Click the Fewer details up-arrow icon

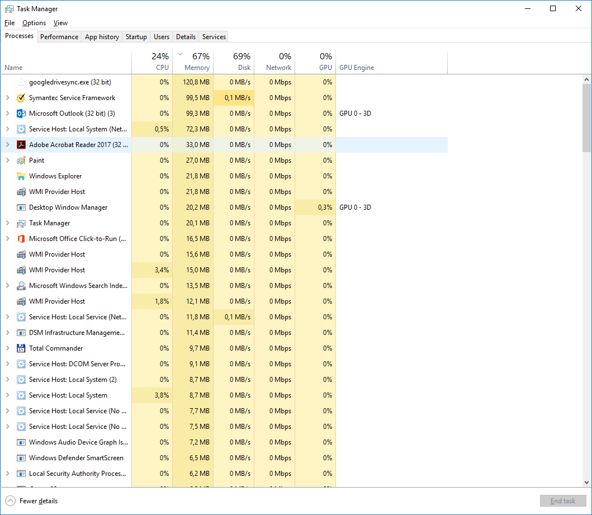pos(10,500)
